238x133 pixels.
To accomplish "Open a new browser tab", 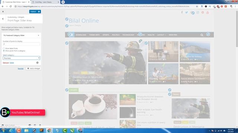I will (63, 2).
